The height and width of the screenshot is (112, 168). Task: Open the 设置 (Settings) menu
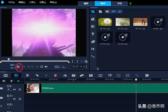point(43,2)
